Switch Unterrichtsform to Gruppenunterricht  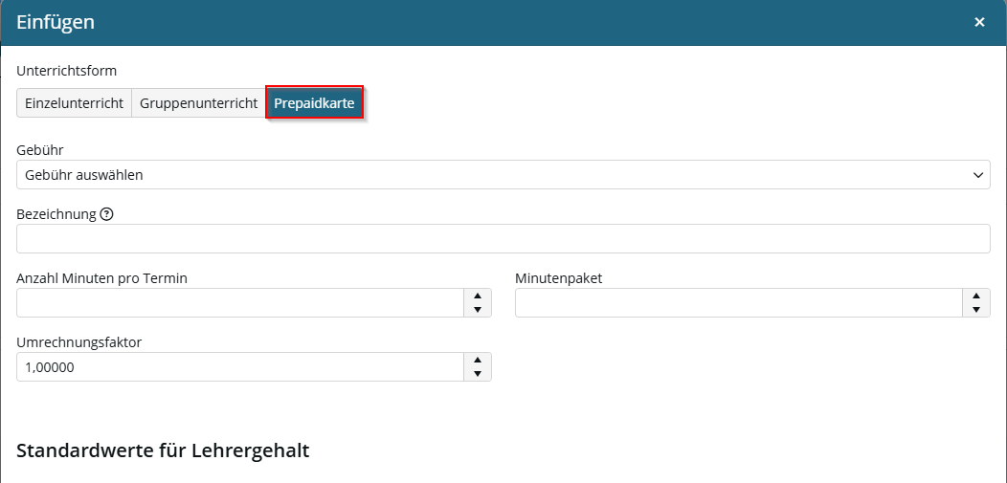pyautogui.click(x=199, y=103)
